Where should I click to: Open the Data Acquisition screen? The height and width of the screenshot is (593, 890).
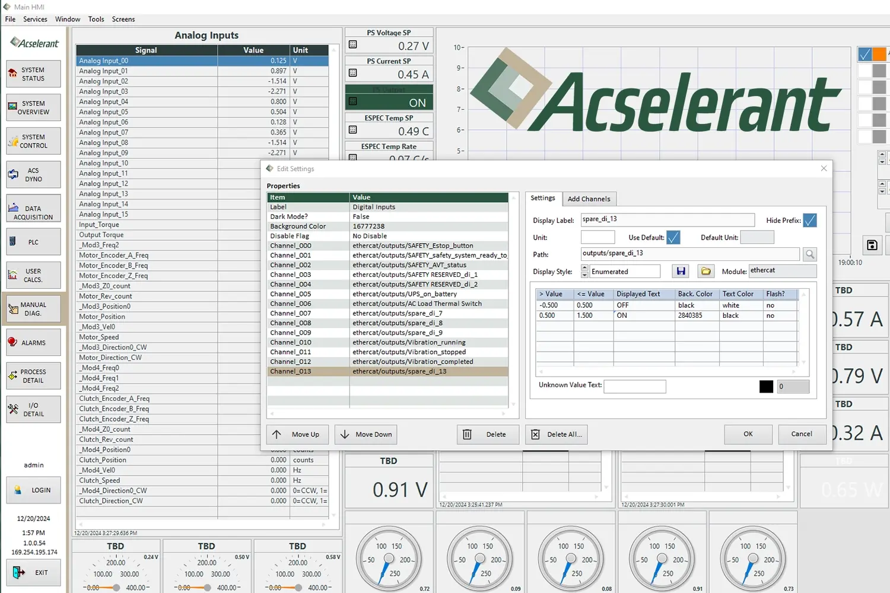point(33,209)
